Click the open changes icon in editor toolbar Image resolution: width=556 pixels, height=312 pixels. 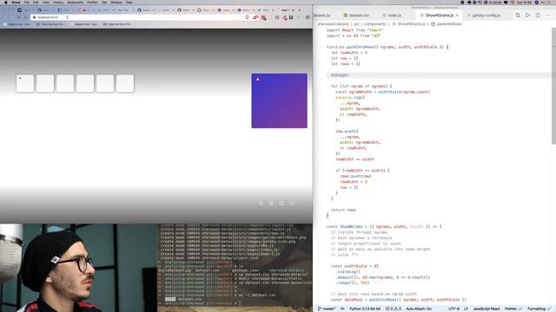(x=518, y=16)
